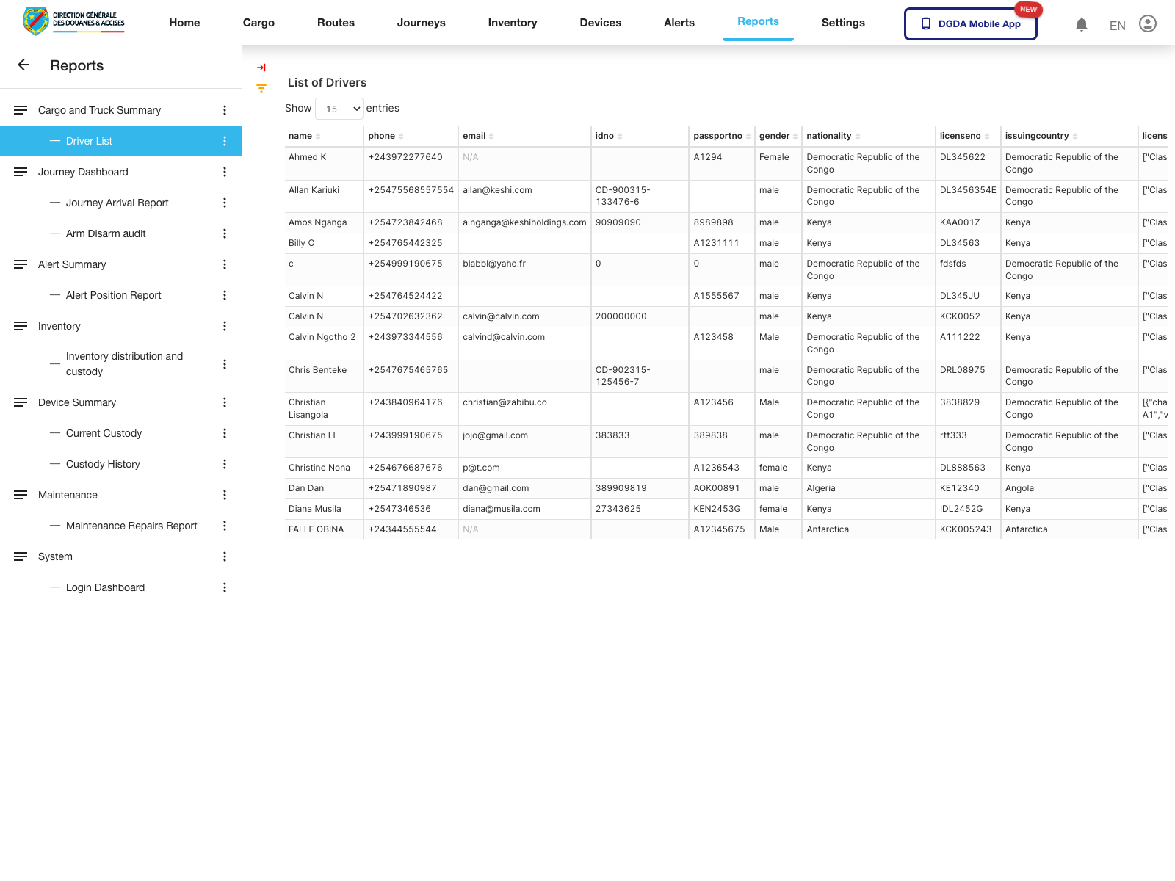The image size is (1175, 881).
Task: Click the Cargo and Truck Summary category icon
Action: [20, 109]
